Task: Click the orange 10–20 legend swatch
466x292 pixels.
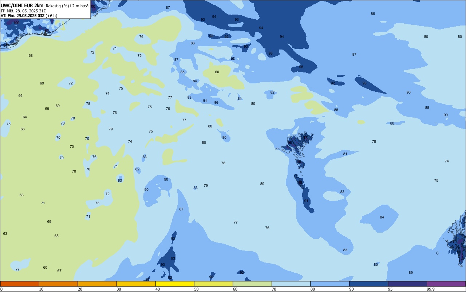Action: click(x=58, y=284)
